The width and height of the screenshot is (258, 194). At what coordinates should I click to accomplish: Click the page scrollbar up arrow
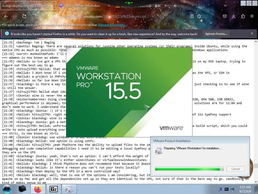point(256,42)
